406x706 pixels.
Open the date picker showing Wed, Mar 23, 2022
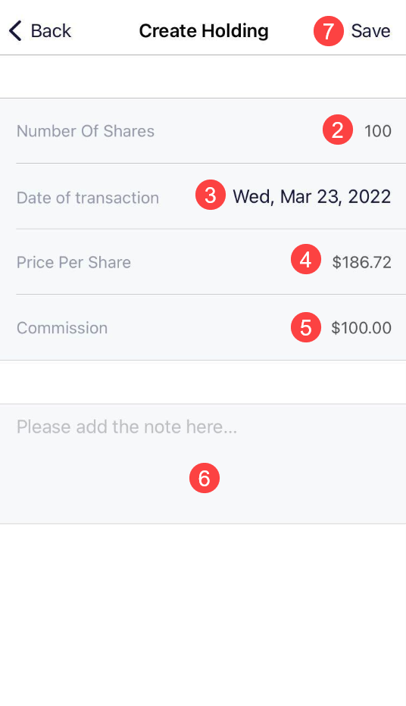[x=311, y=197]
